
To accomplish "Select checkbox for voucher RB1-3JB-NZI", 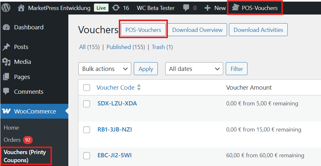I will pos(86,130).
